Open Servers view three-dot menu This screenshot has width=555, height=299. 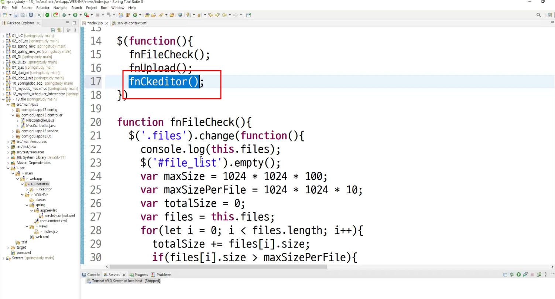point(546,275)
